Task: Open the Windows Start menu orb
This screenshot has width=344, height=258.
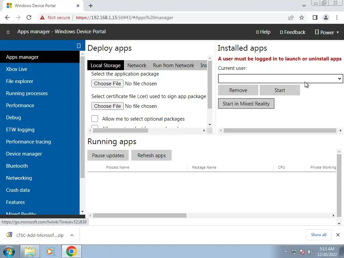Action: click(9, 251)
